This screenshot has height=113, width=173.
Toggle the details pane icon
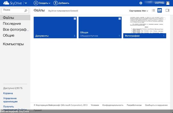167,10
